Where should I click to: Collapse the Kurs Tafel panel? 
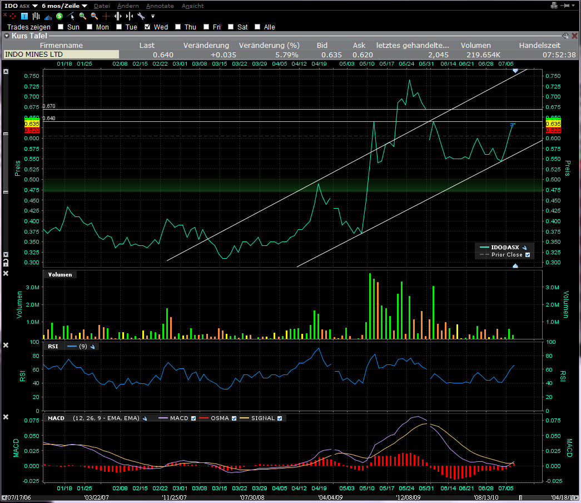point(7,36)
